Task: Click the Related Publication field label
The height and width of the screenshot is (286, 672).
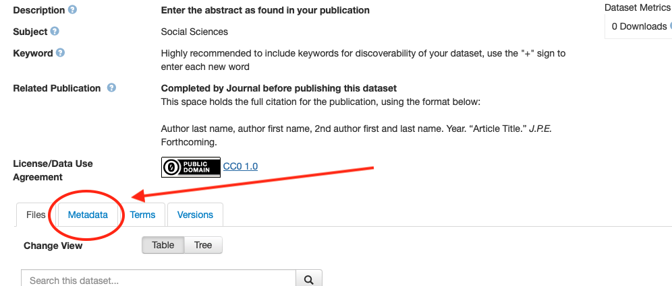Action: click(x=57, y=88)
